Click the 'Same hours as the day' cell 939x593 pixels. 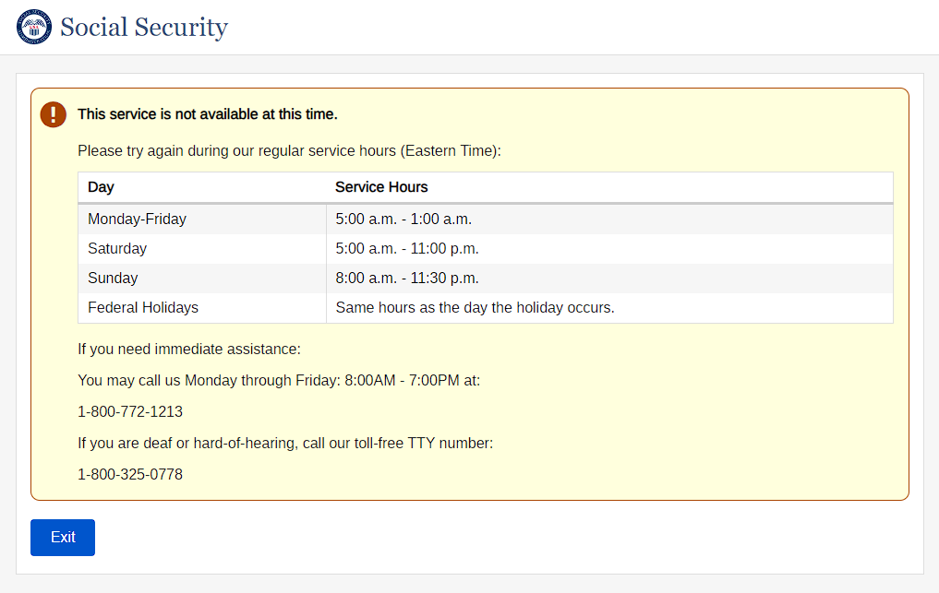(x=475, y=308)
